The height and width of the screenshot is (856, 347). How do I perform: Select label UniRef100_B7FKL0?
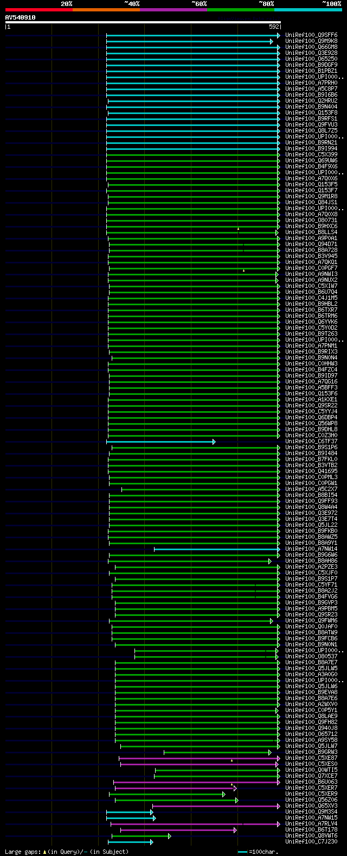pos(311,460)
